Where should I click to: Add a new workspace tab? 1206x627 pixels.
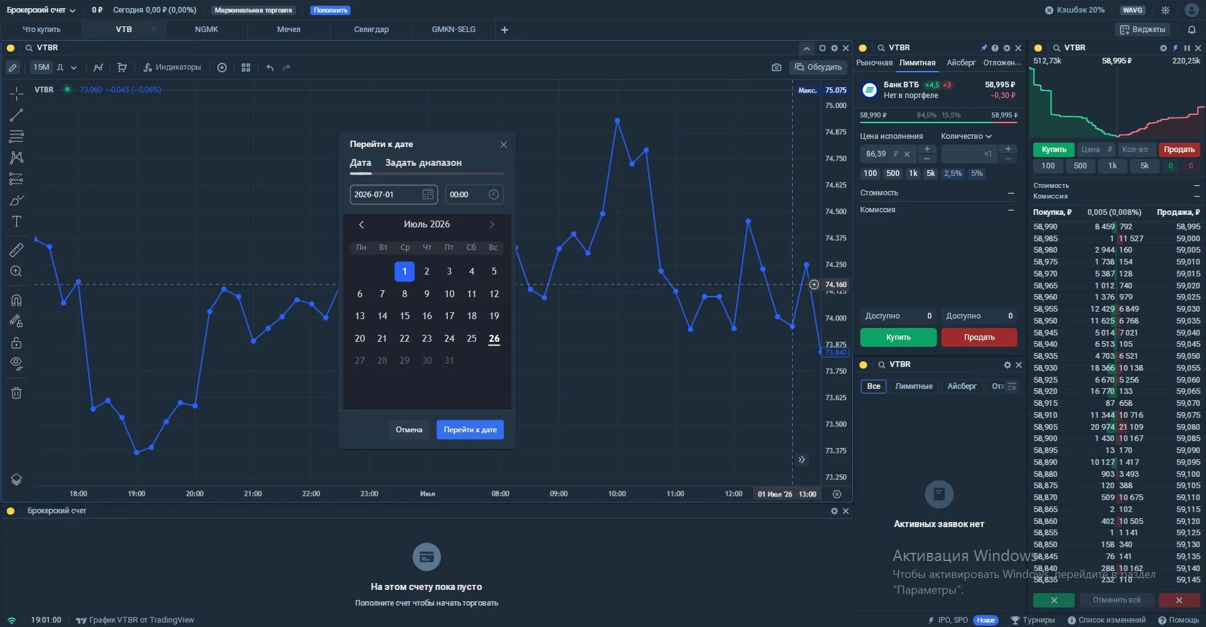[504, 30]
